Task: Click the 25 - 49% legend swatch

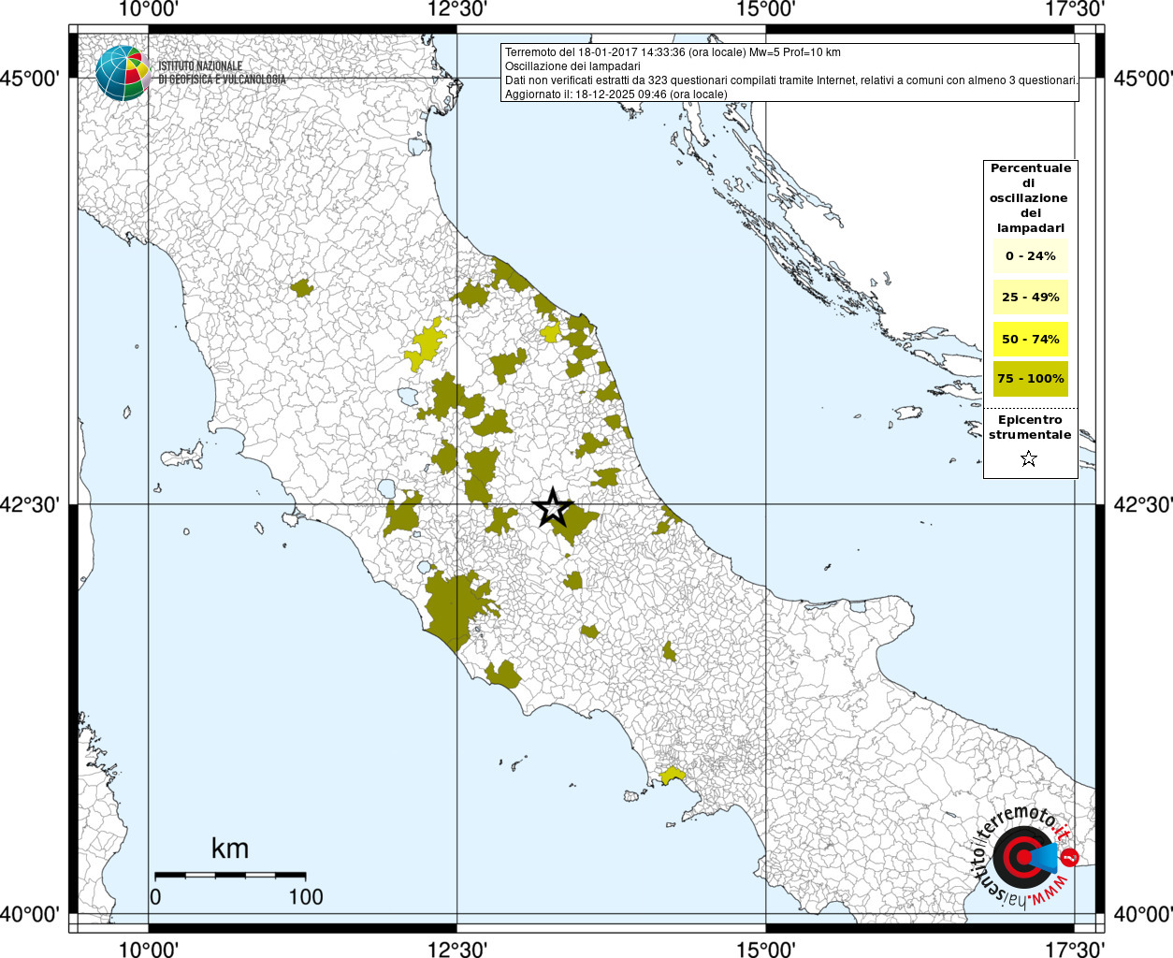Action: [x=1030, y=298]
